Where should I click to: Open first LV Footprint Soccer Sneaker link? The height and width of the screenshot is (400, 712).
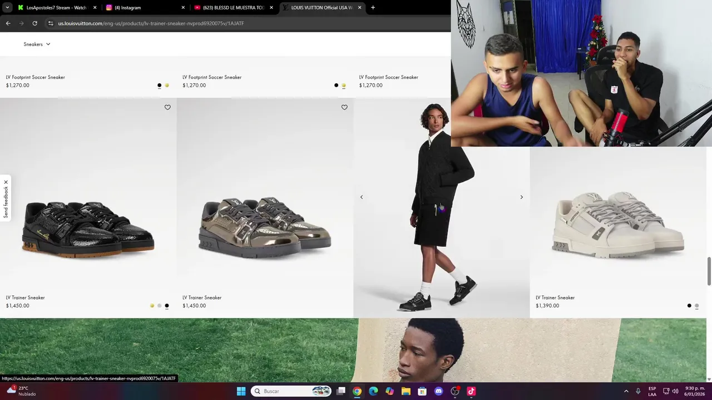[35, 77]
